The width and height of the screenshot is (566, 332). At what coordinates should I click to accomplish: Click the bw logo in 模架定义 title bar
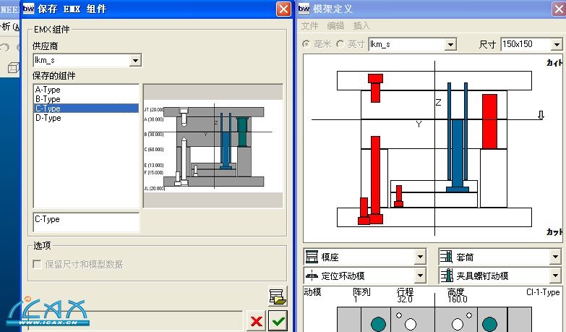(x=304, y=9)
